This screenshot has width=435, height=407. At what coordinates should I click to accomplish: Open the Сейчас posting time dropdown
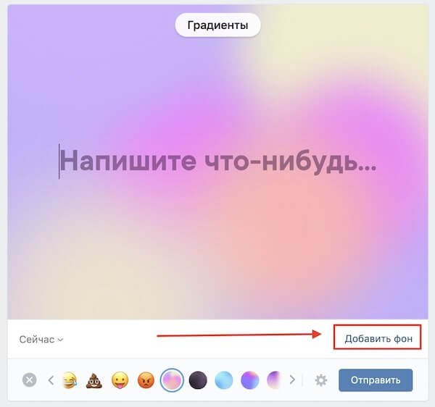[x=41, y=340]
